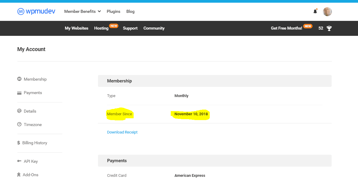The width and height of the screenshot is (358, 178).
Task: Click the trophy icon next to 52
Action: [328, 28]
